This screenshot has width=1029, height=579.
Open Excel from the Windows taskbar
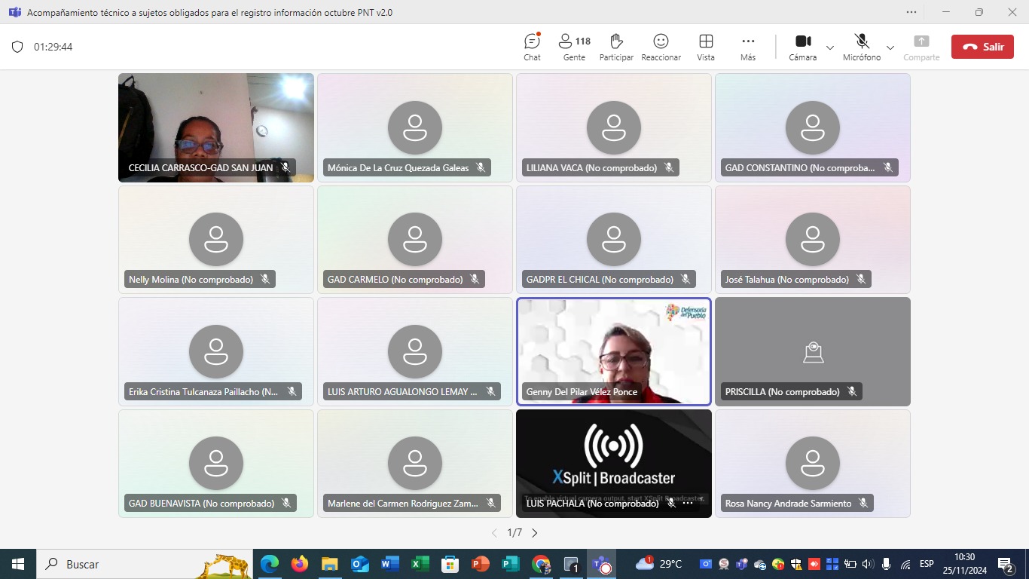[x=420, y=564]
